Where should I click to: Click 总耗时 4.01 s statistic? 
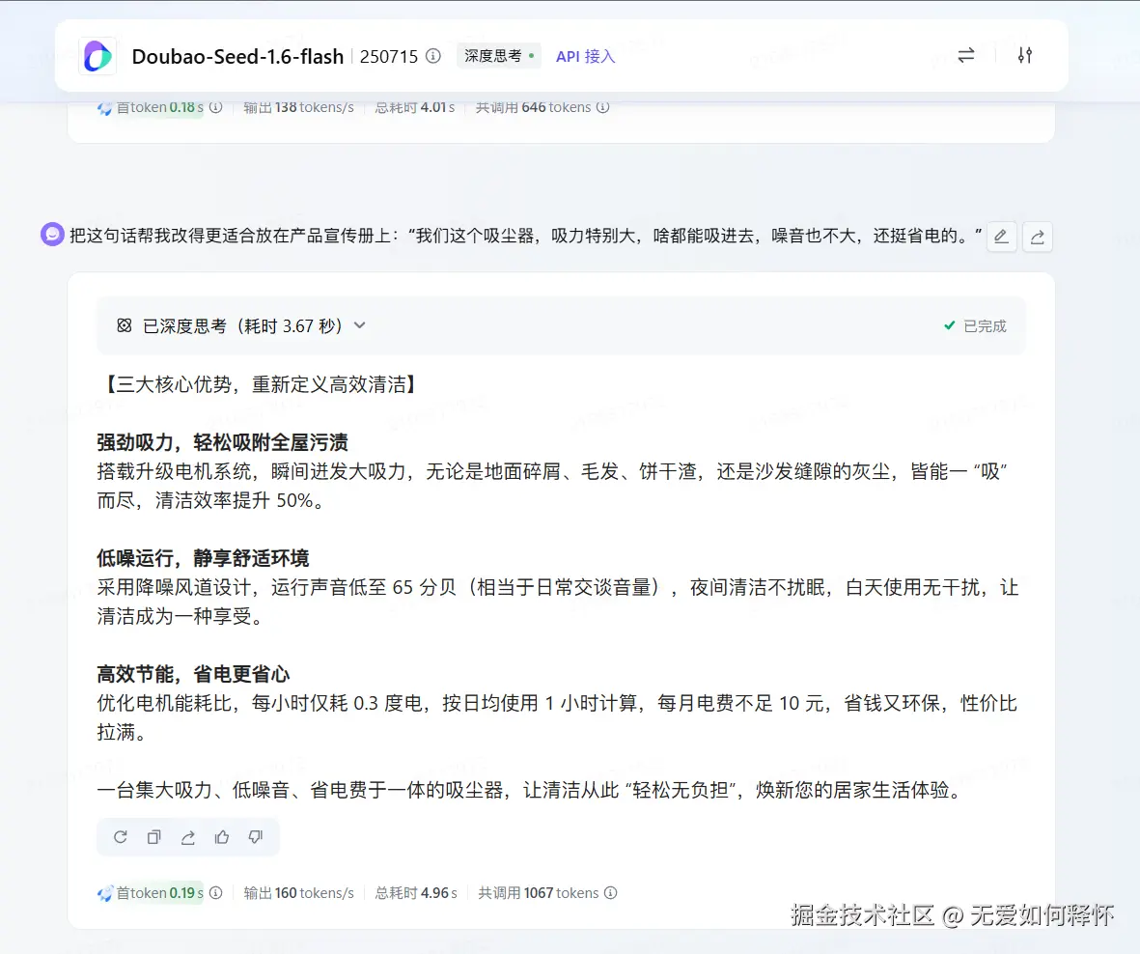(x=415, y=107)
